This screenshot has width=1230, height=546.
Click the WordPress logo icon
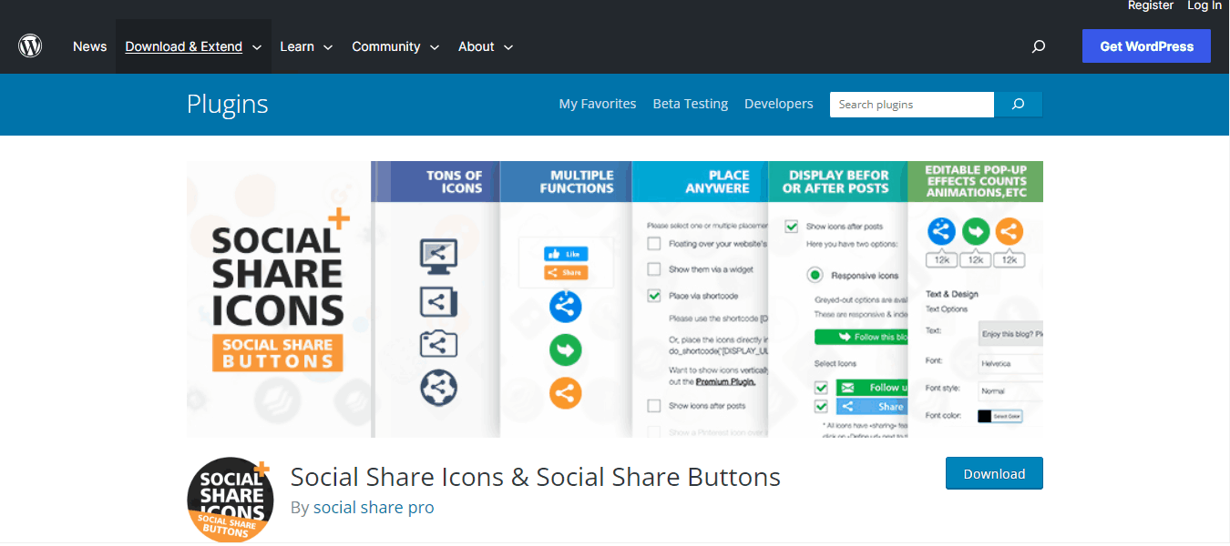point(29,45)
